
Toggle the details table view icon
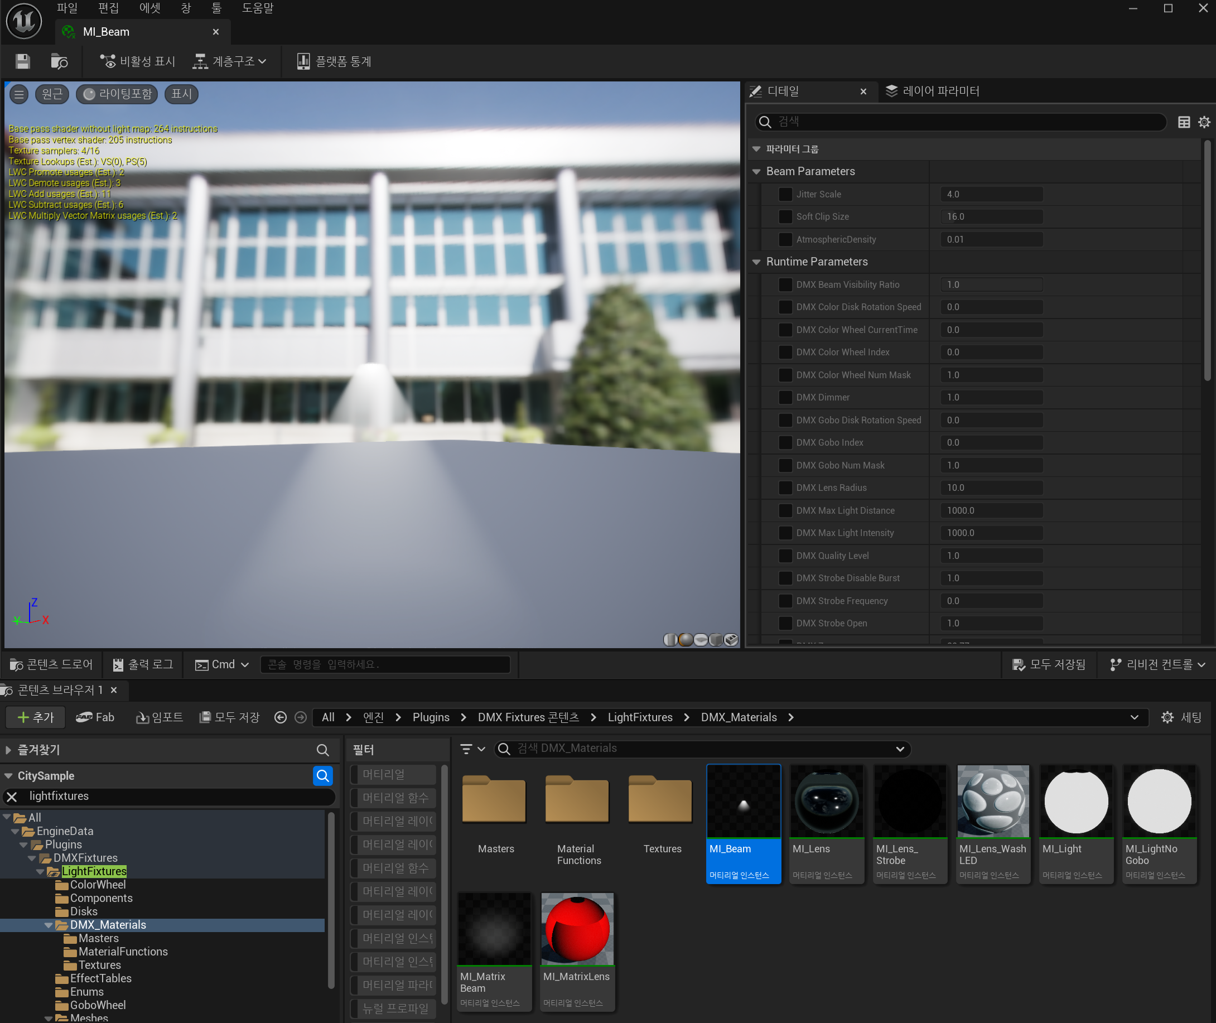point(1184,122)
